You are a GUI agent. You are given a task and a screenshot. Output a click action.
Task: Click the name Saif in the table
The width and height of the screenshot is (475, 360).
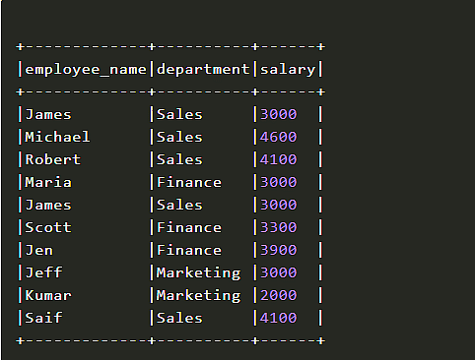coord(43,318)
